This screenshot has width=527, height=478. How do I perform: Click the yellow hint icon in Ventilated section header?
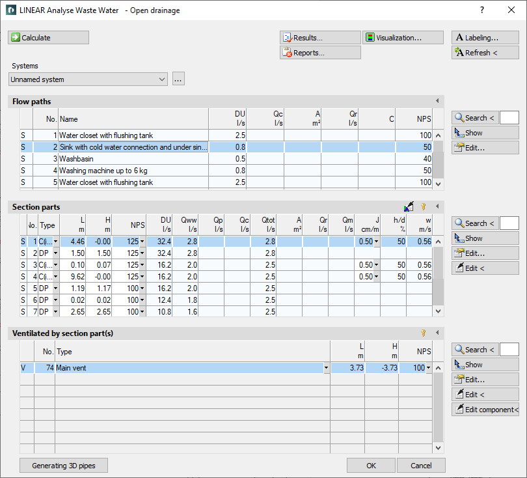[x=424, y=333]
